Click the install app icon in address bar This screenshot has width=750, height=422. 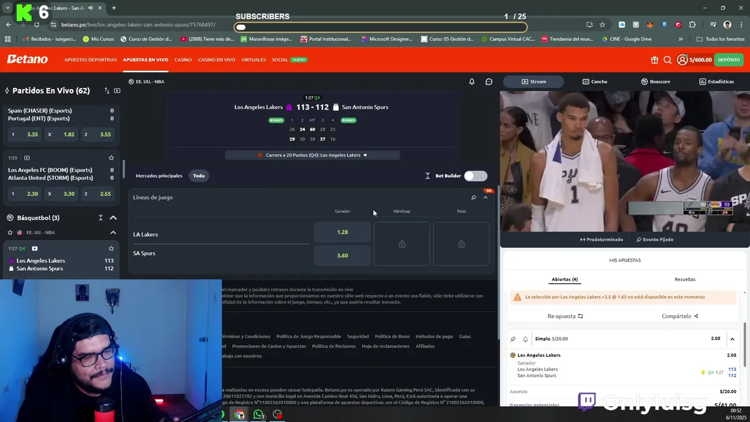click(589, 25)
